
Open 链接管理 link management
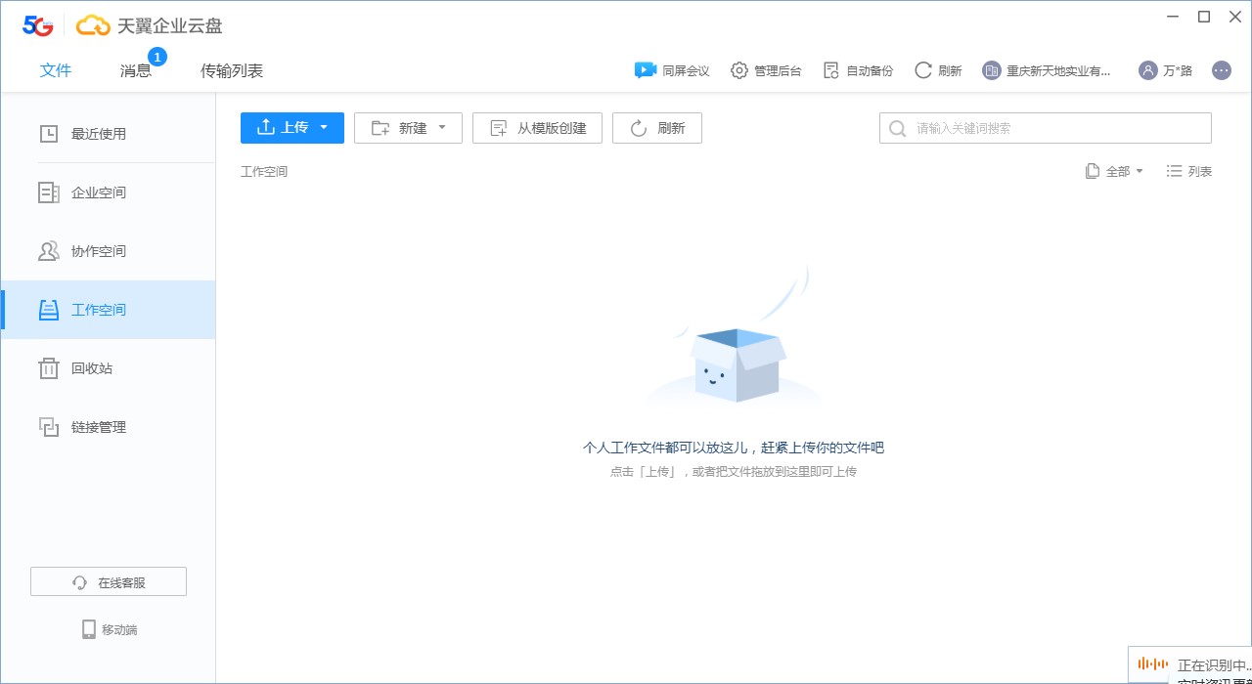coord(99,427)
